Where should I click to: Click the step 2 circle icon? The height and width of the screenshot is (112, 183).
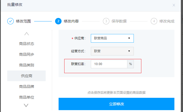(x=58, y=21)
